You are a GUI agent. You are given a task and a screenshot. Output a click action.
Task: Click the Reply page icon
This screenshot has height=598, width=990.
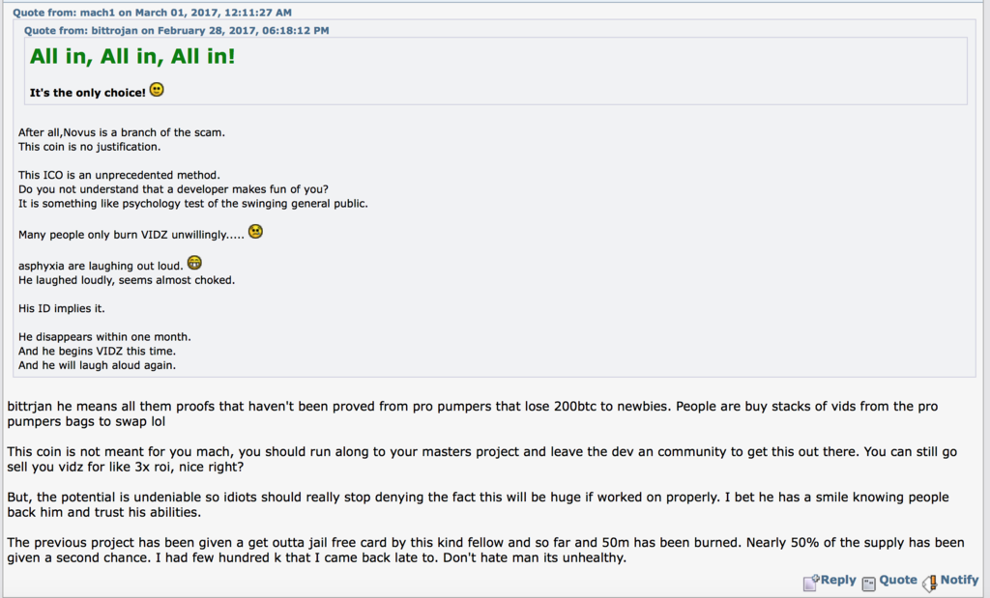(x=811, y=583)
